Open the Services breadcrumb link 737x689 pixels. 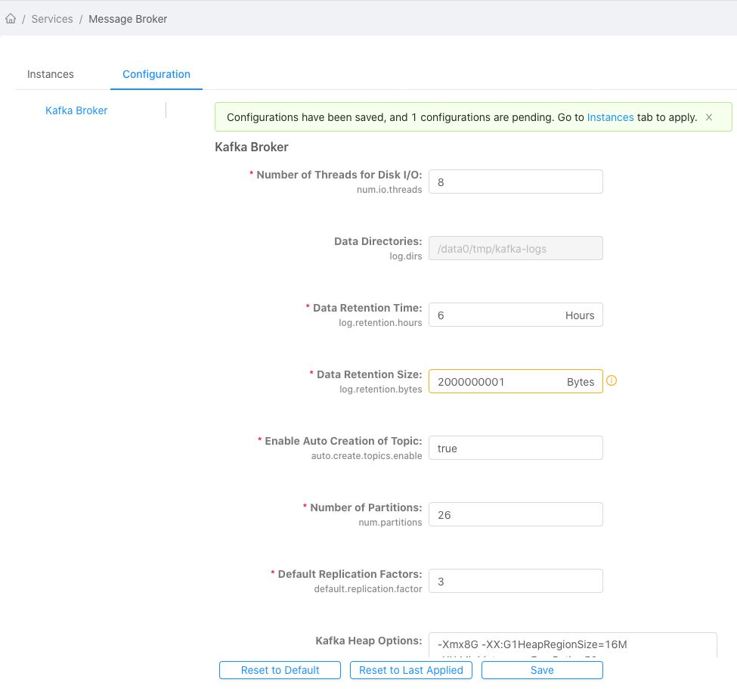pyautogui.click(x=52, y=19)
